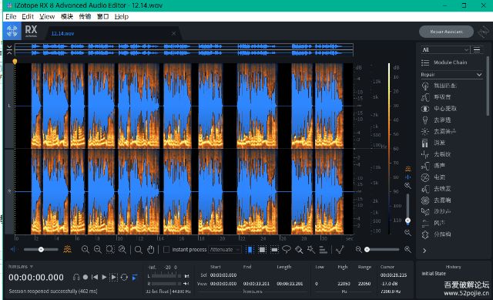
Task: Zoom in with plus magnifier in toolbar
Action: (85, 250)
